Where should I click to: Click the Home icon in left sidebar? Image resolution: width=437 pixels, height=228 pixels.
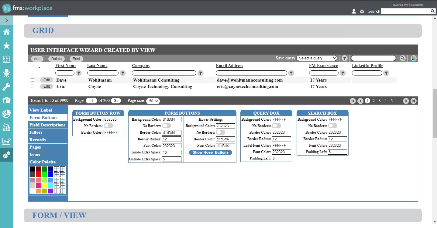tap(6, 32)
